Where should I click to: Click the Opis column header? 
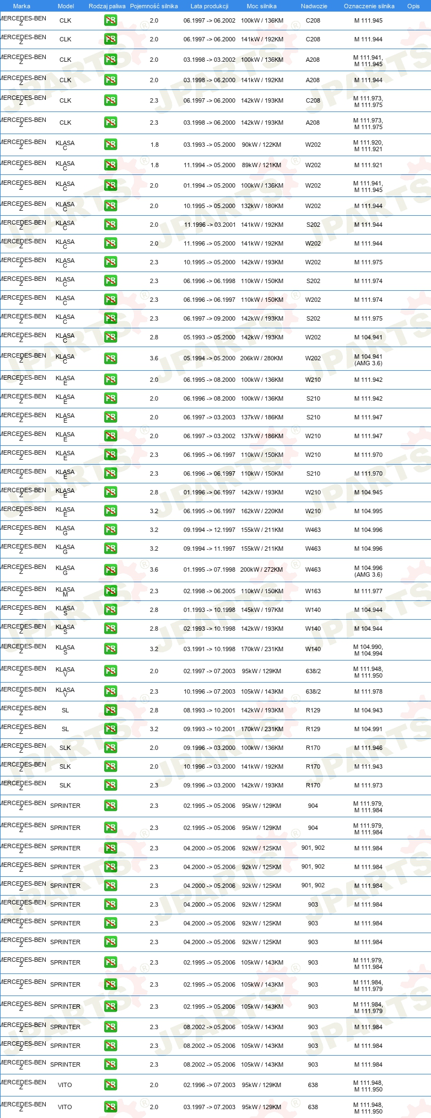click(x=413, y=6)
